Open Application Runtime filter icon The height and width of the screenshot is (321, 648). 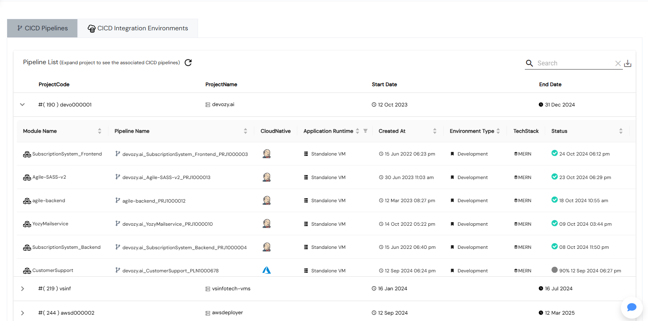365,131
